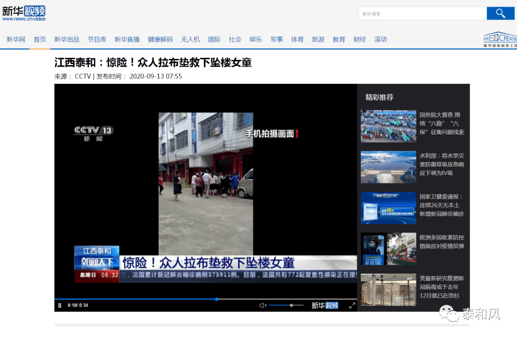
Task: Pause the video with the pause button
Action: point(60,305)
